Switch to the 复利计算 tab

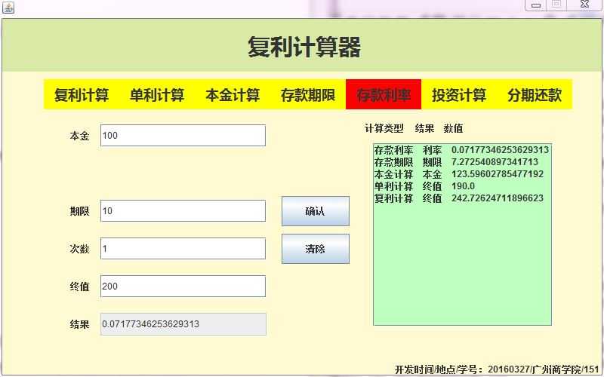point(82,95)
